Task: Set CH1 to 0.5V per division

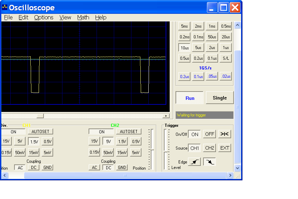Action: tap(47, 141)
